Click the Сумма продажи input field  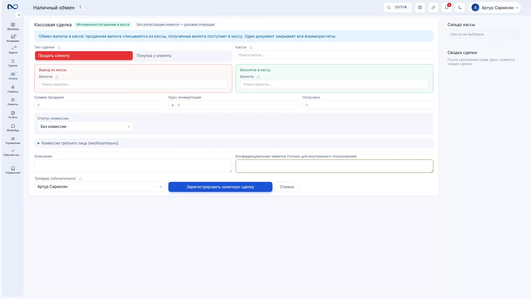coord(100,105)
